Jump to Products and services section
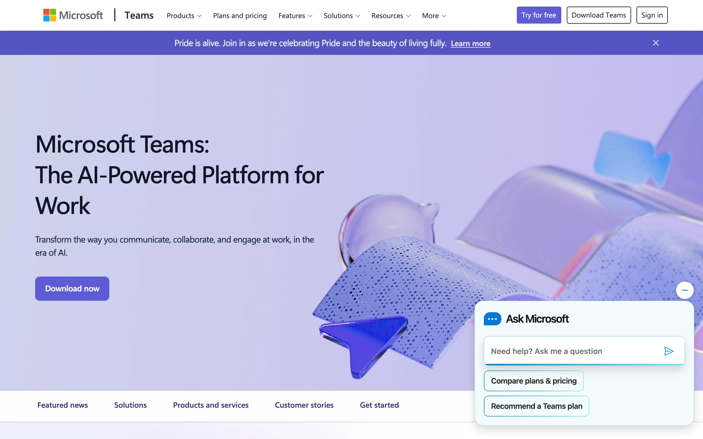Viewport: 703px width, 439px height. (211, 405)
